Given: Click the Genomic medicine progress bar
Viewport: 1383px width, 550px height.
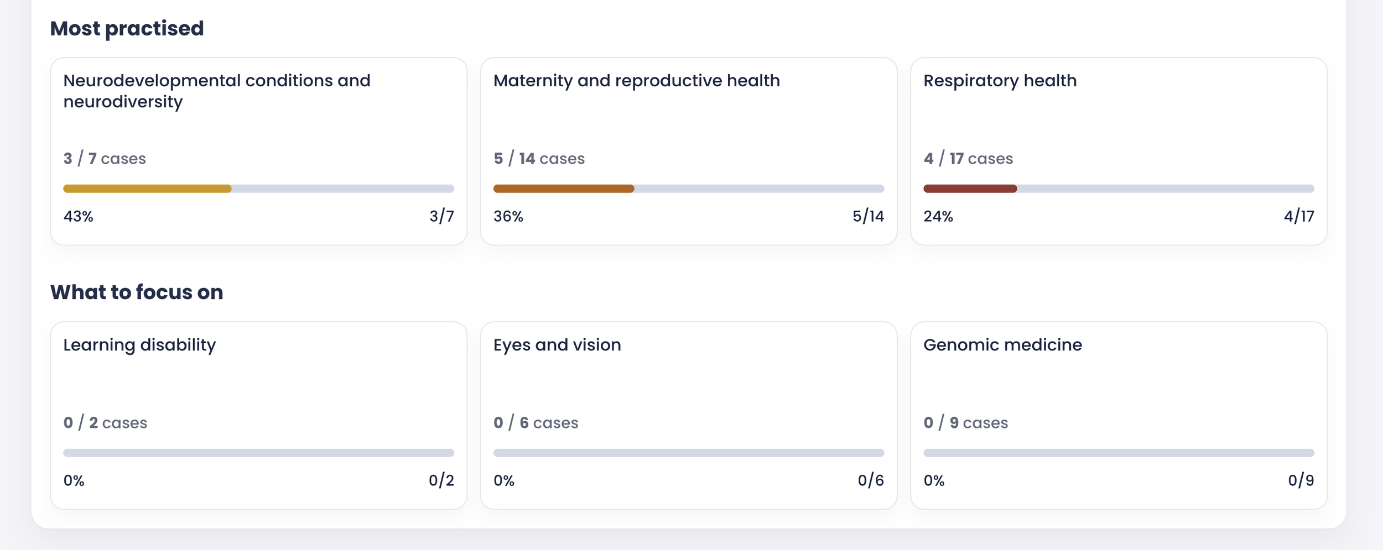Looking at the screenshot, I should pos(1119,453).
